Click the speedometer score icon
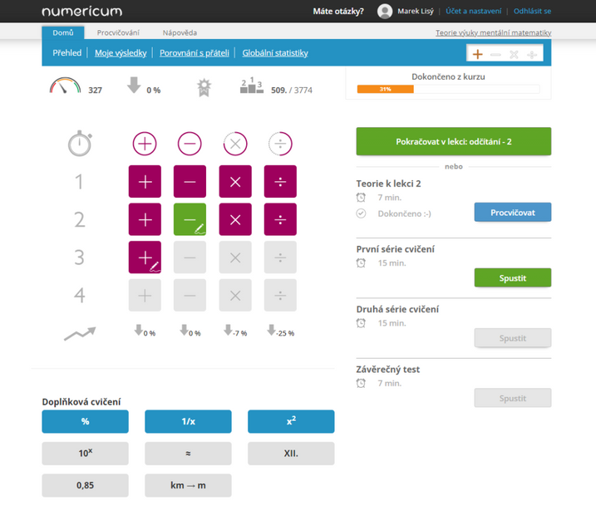 click(65, 86)
